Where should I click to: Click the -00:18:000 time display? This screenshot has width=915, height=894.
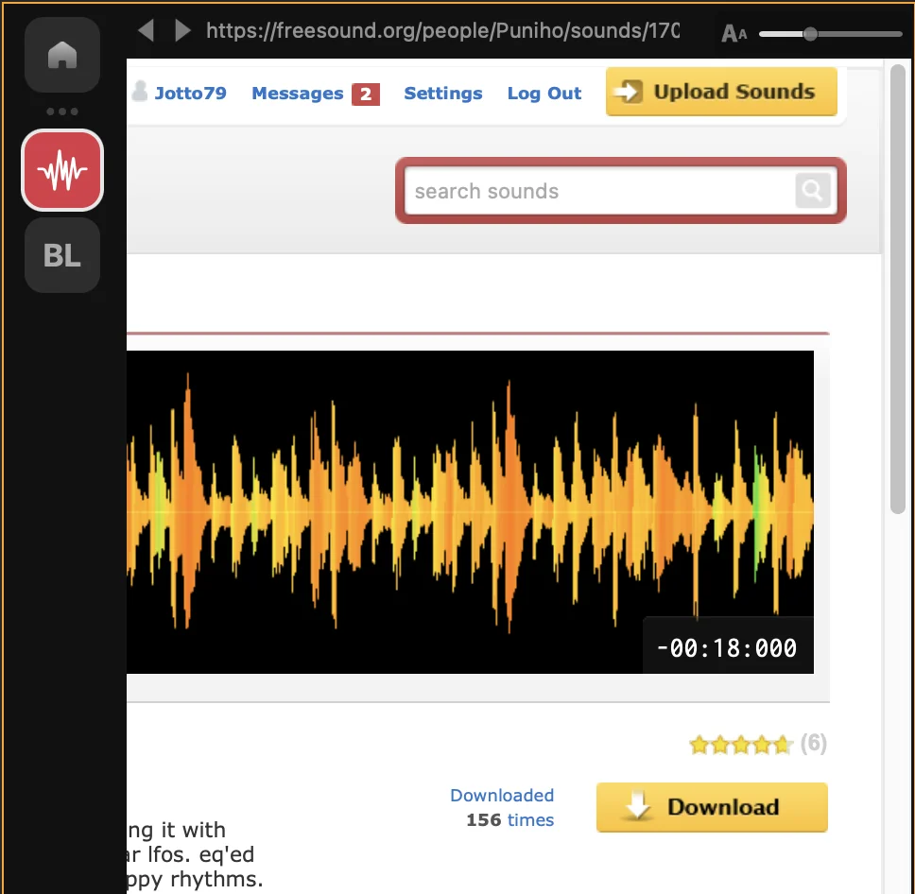coord(728,647)
